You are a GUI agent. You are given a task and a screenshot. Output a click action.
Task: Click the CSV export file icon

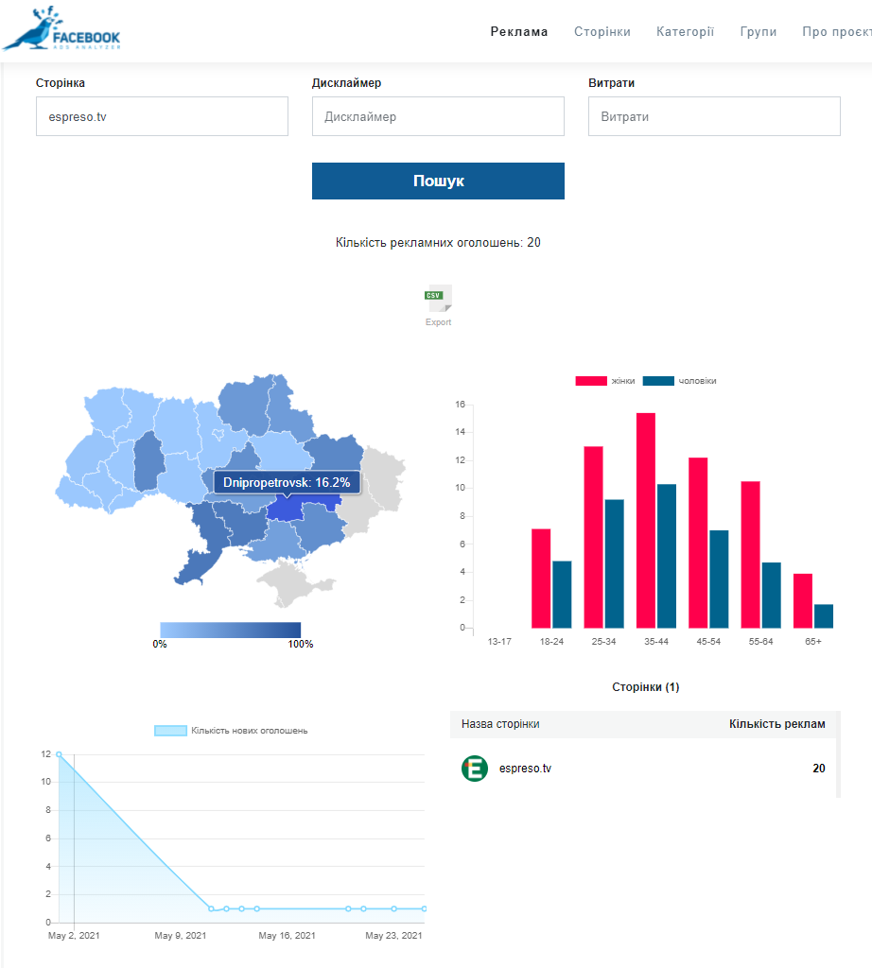[x=438, y=298]
